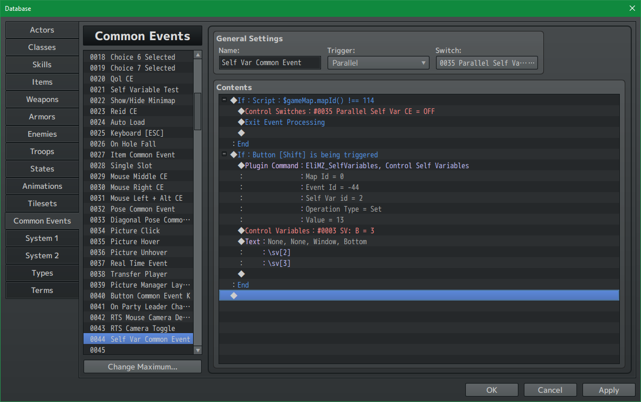This screenshot has height=402, width=641.
Task: Open the Switch selector 0035 Parallel Self Va
Action: click(x=486, y=63)
